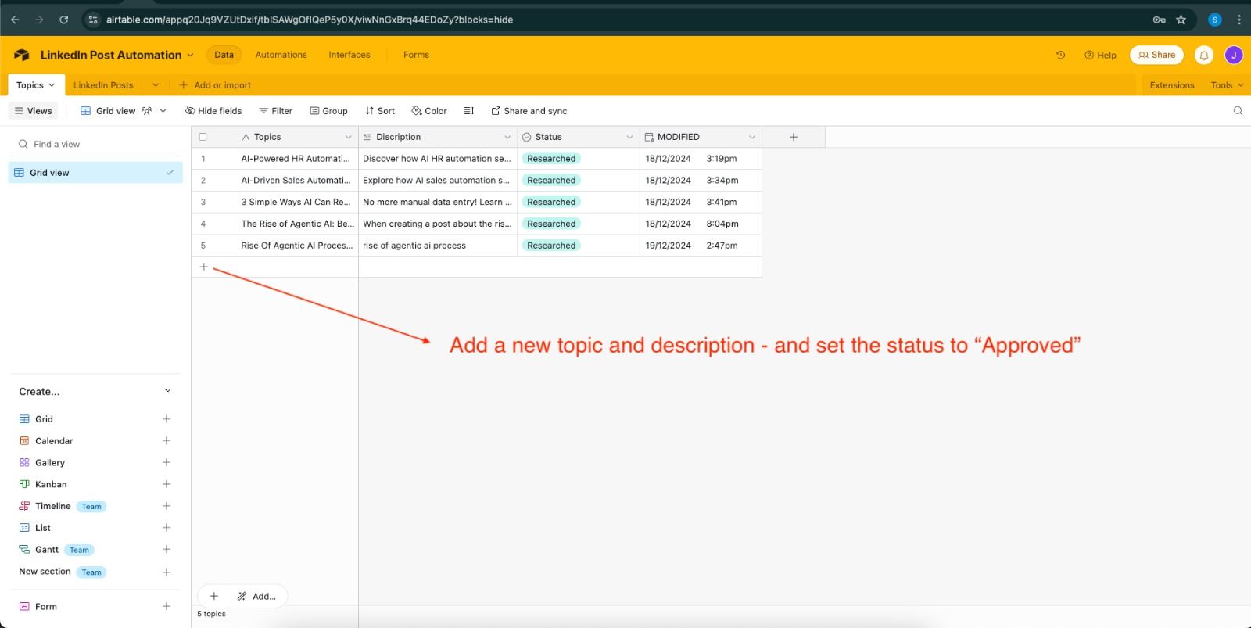Add new Gantt view plus

point(167,550)
